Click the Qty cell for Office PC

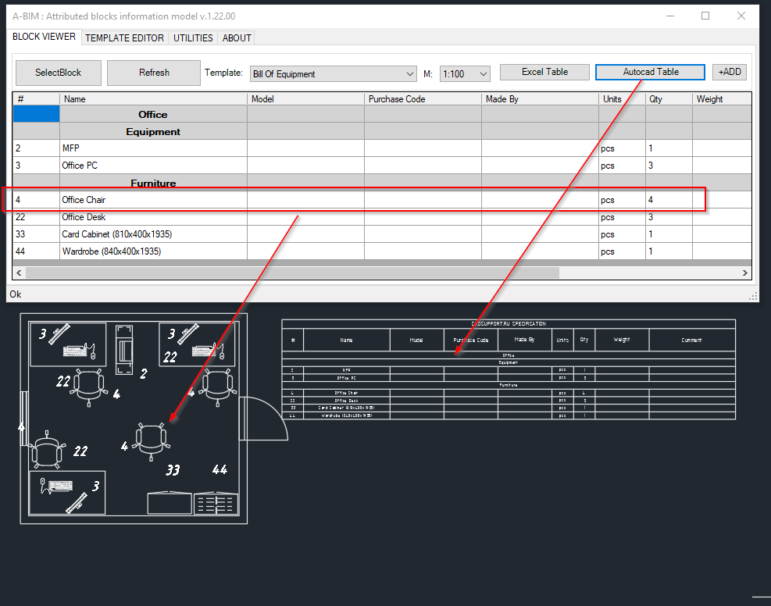669,166
